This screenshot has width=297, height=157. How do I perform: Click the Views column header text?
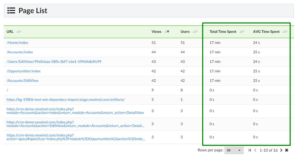[x=156, y=32]
